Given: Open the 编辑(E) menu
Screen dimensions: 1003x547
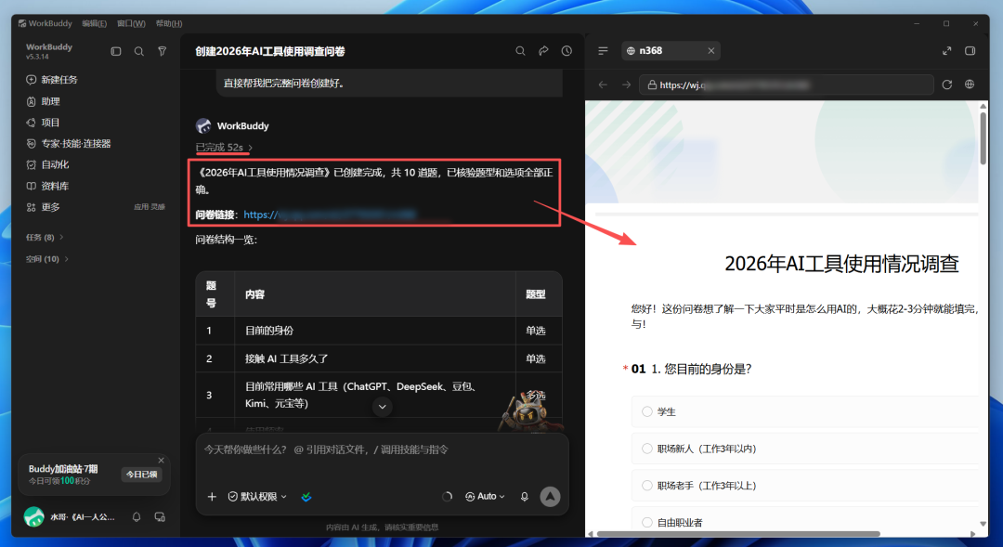Looking at the screenshot, I should [x=94, y=23].
